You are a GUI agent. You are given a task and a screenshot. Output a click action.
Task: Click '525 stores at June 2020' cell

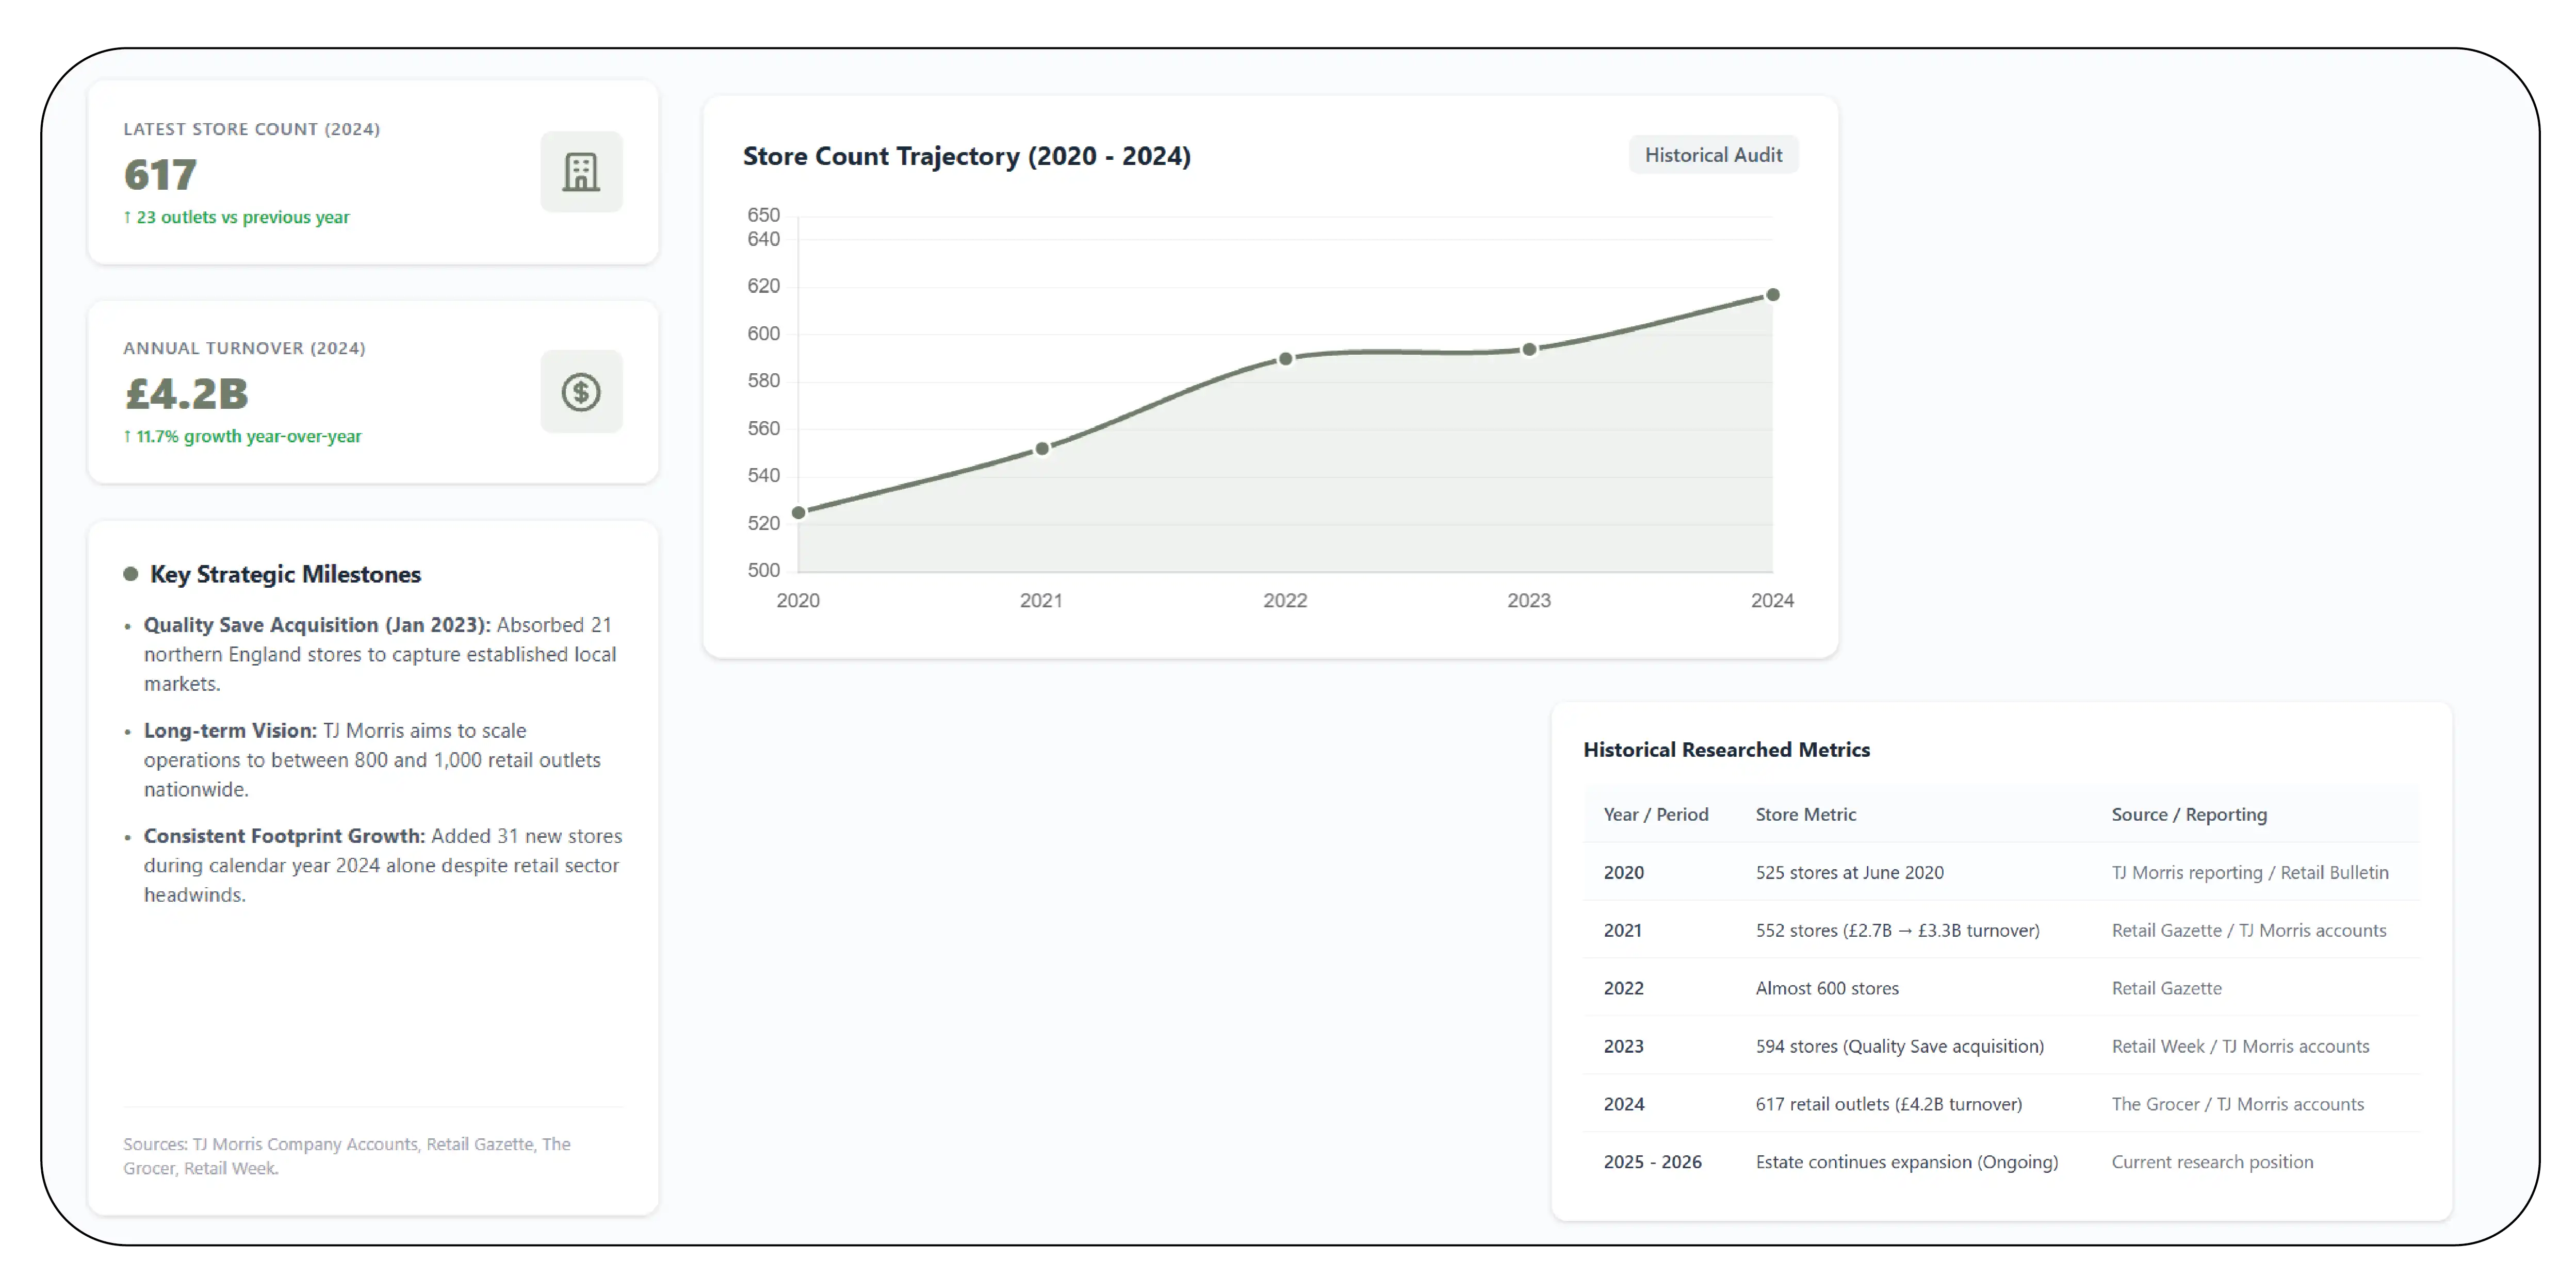(1849, 872)
